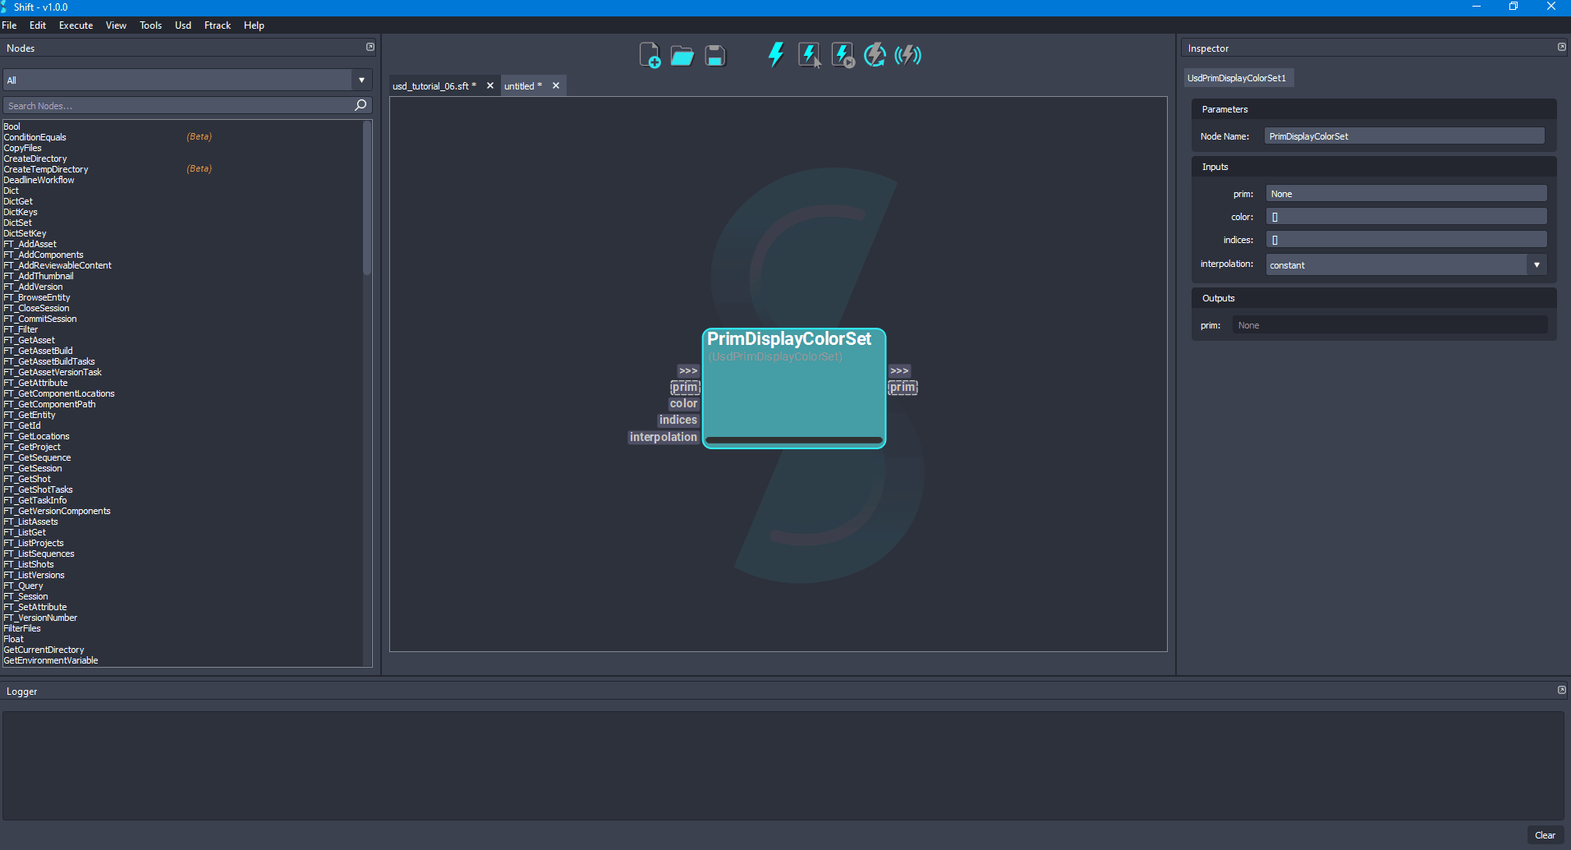Undock the Nodes panel
Screen dimensions: 1571x850
pyautogui.click(x=370, y=47)
